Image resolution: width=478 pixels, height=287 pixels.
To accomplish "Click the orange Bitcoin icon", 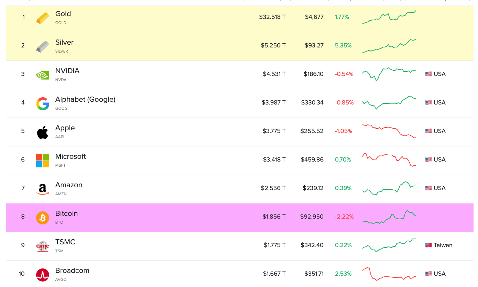I will tap(42, 217).
